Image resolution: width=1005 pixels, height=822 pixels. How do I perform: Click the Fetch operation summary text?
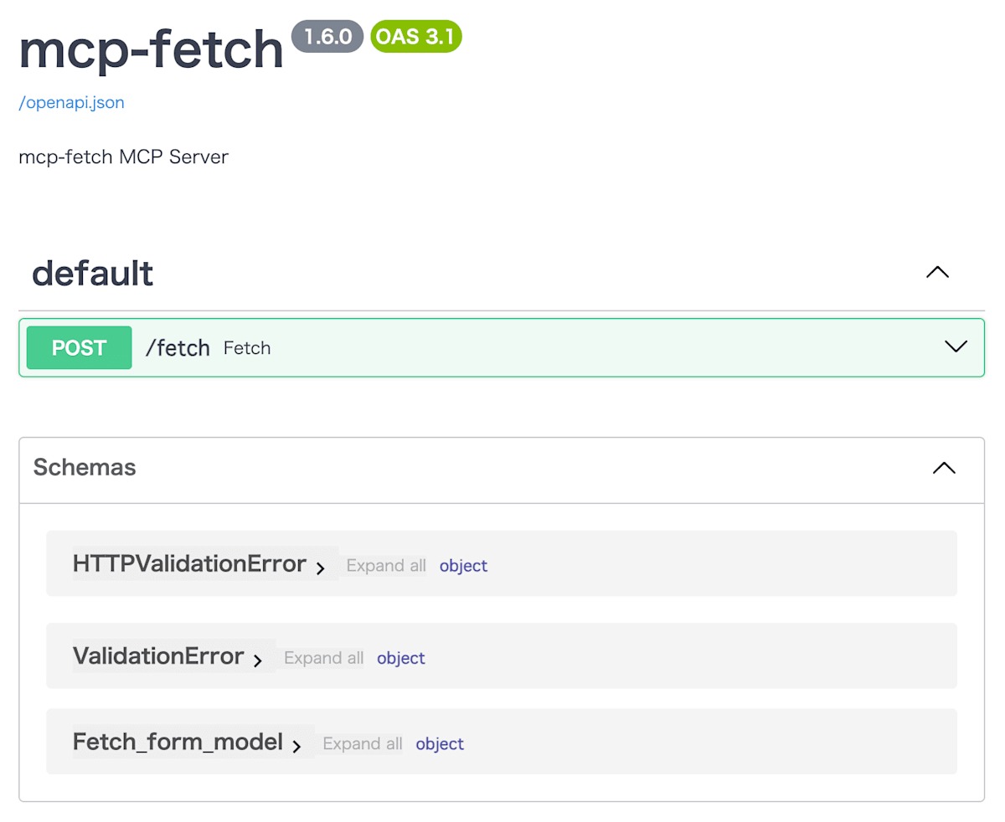pyautogui.click(x=246, y=347)
